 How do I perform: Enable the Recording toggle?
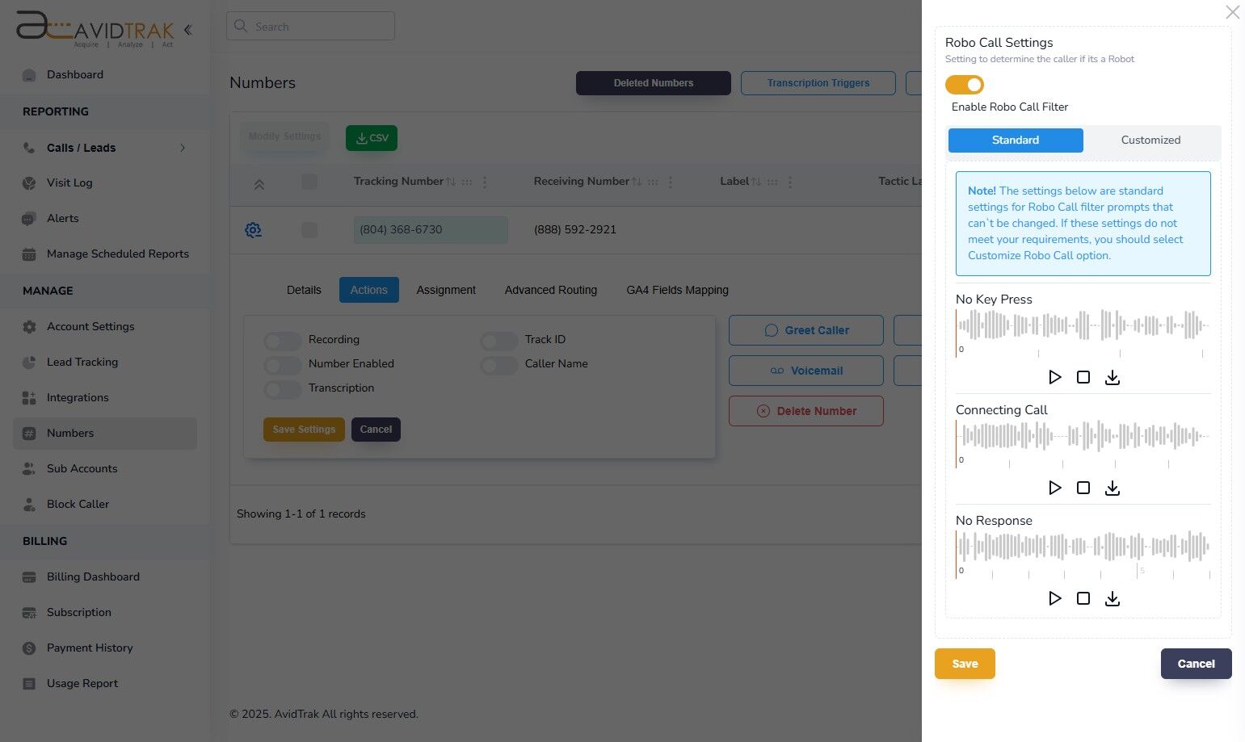(282, 341)
